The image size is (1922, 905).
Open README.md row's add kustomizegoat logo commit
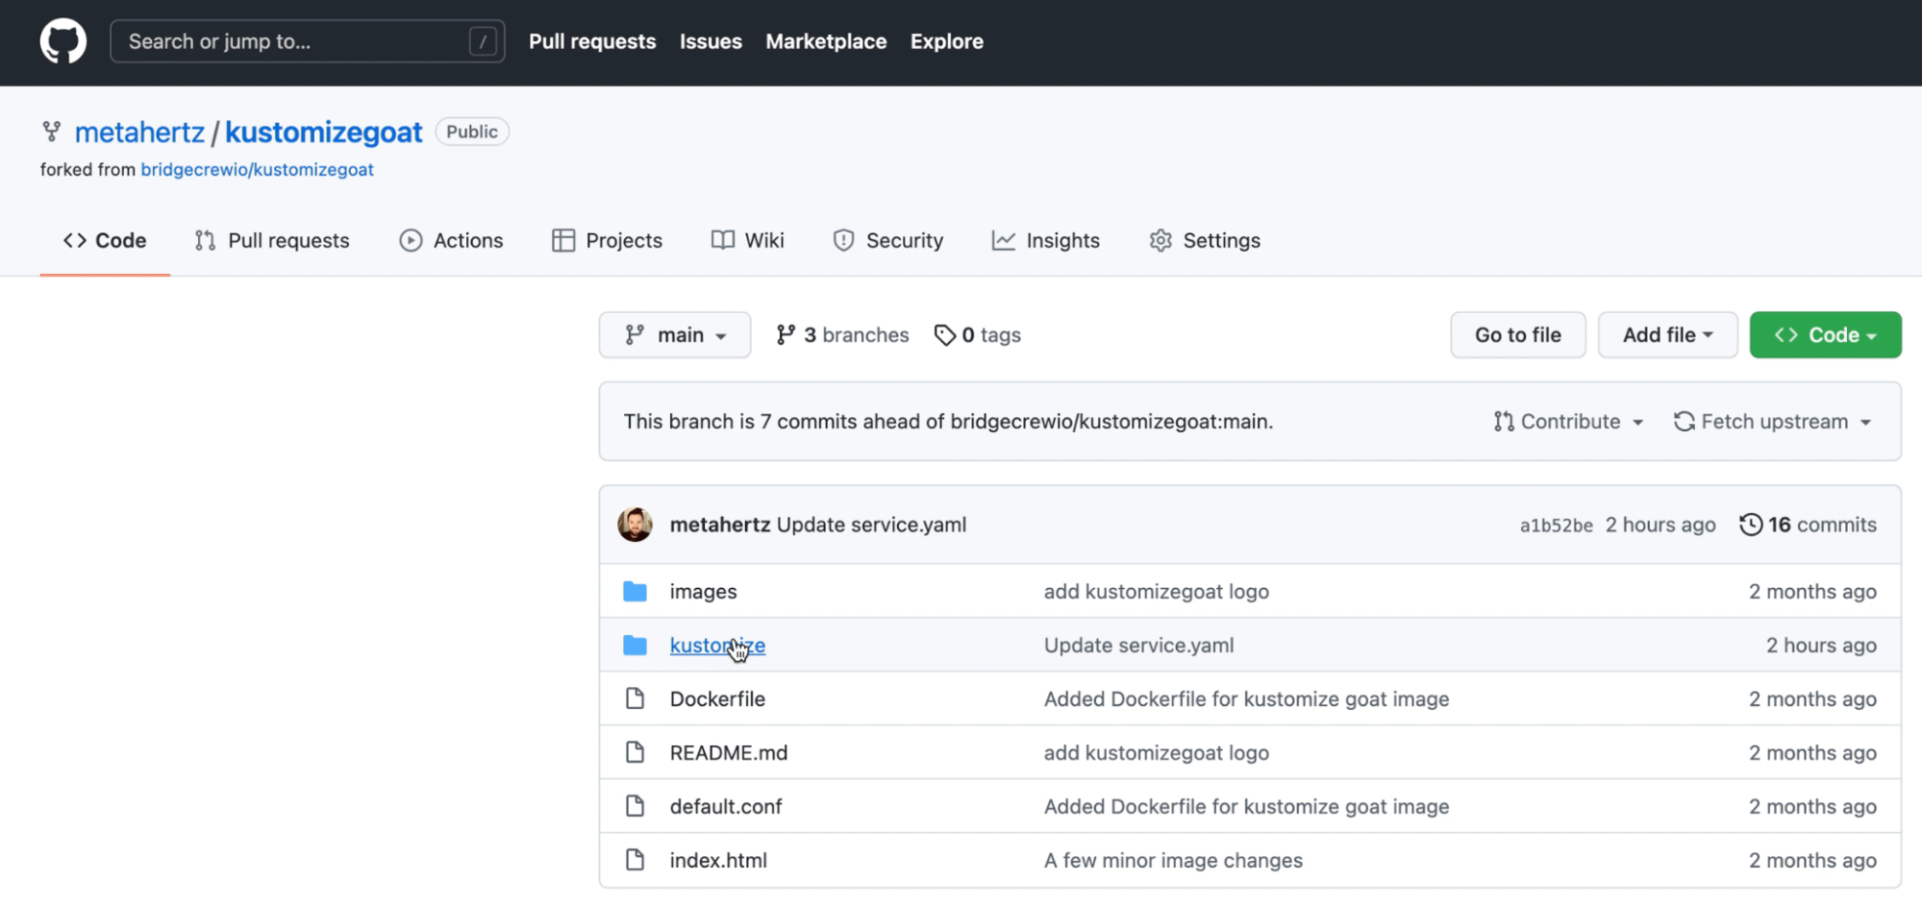coord(1157,753)
